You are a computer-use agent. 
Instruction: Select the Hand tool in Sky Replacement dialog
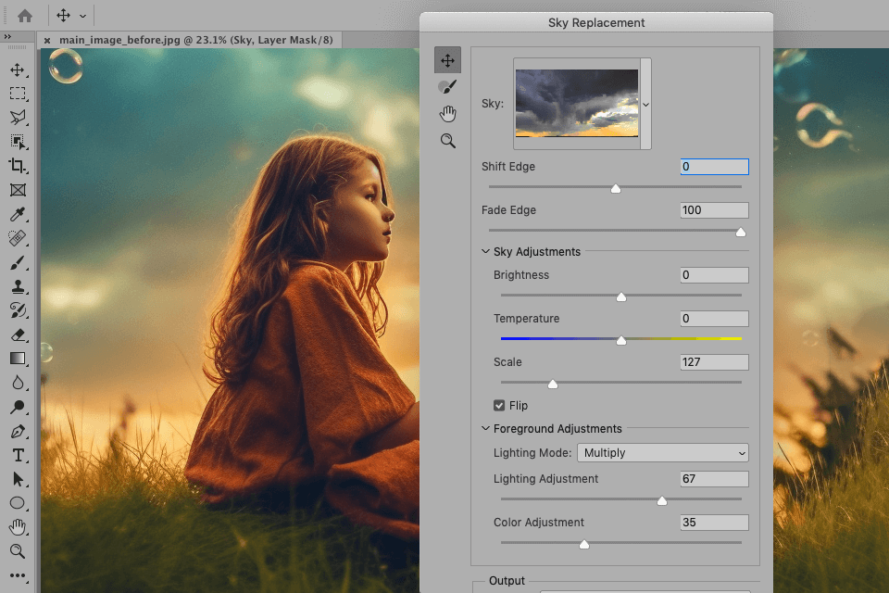coord(447,114)
